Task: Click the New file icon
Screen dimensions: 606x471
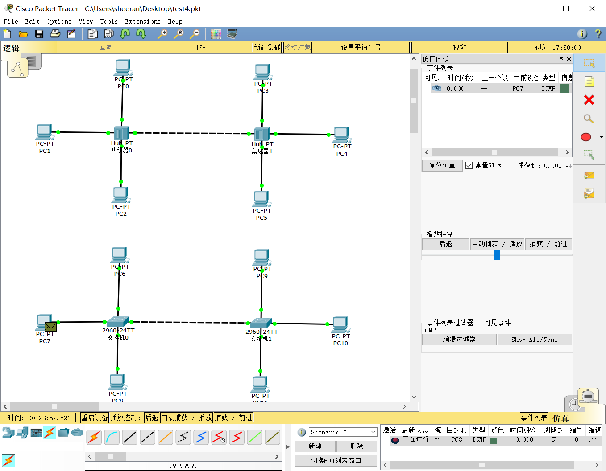Action: [x=7, y=34]
